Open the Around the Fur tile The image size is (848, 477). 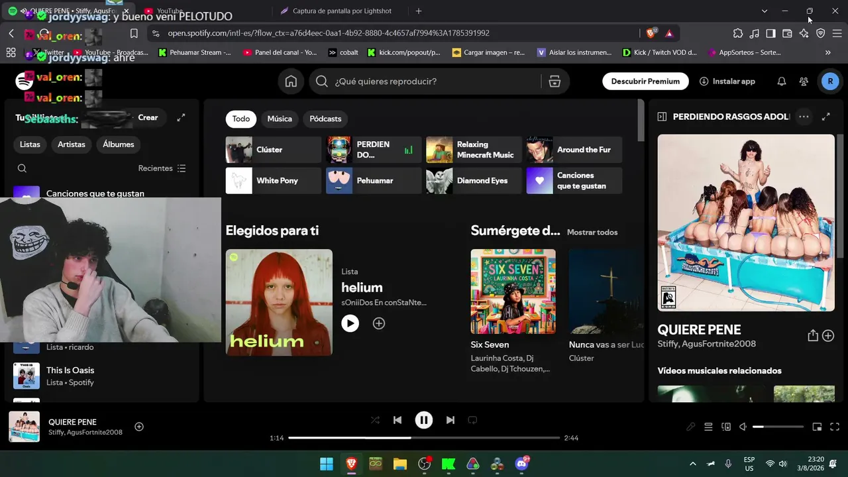(574, 150)
